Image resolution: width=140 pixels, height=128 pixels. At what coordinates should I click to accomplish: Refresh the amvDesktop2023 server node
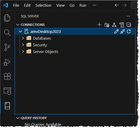[x=129, y=31]
